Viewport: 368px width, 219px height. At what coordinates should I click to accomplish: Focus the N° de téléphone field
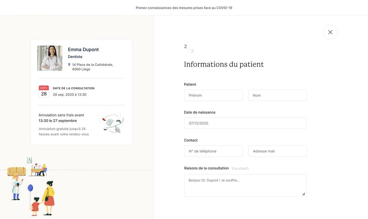tap(213, 151)
